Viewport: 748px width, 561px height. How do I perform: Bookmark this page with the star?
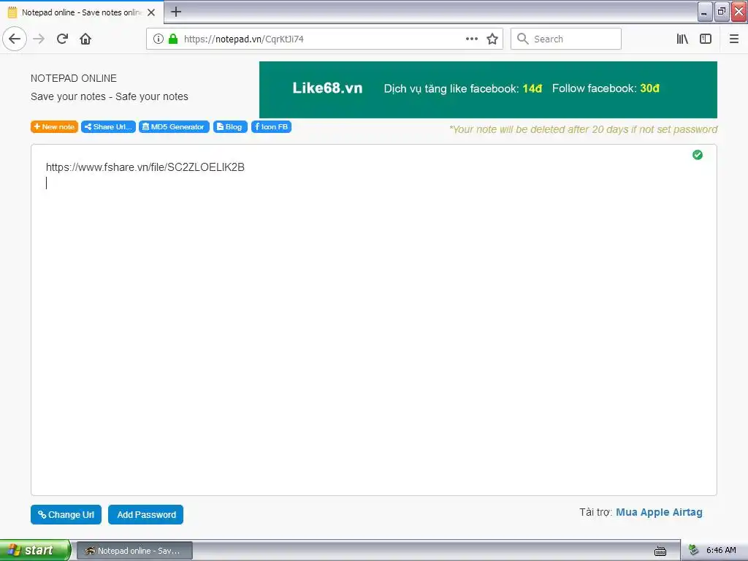pyautogui.click(x=492, y=39)
